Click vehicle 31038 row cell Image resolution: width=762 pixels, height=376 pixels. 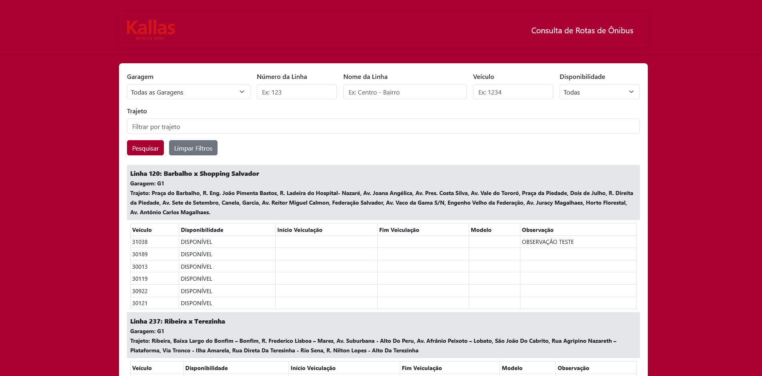[x=140, y=242]
